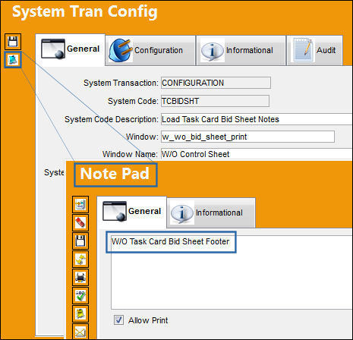Click the System Code field showing TCBIDSHT
Screen dimensions: 353x340
pyautogui.click(x=215, y=101)
